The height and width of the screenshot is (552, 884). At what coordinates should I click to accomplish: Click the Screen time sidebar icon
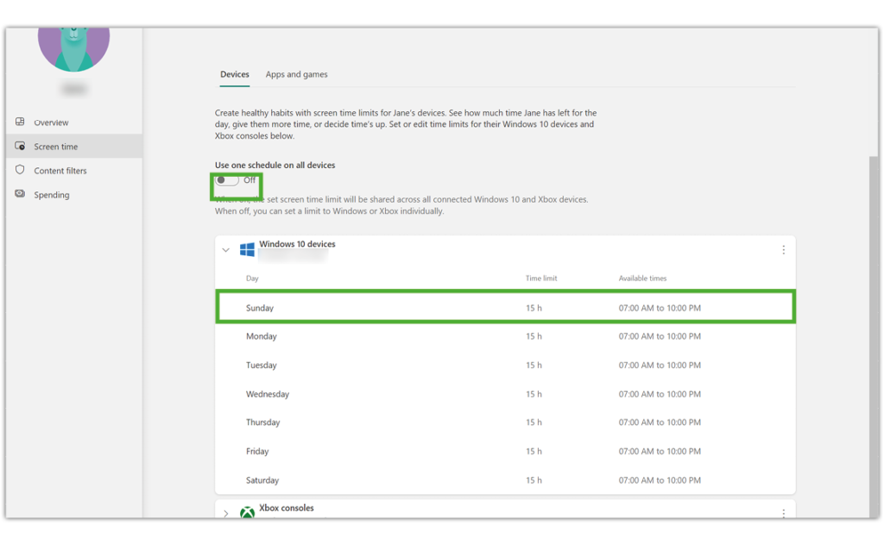pyautogui.click(x=20, y=147)
